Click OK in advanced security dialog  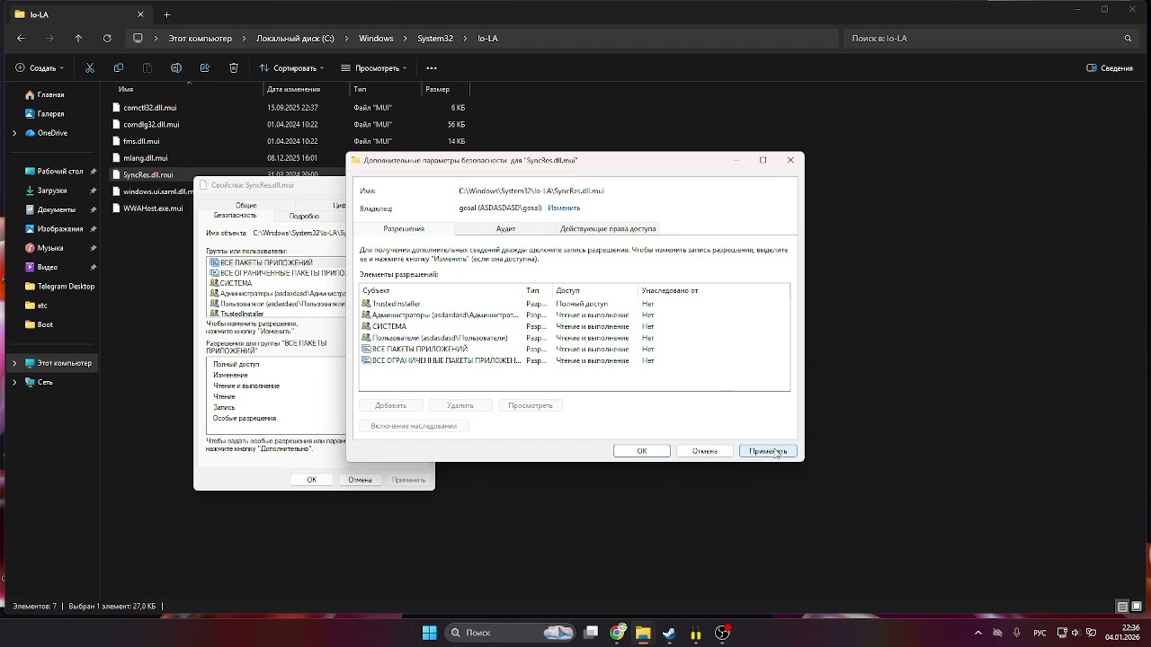pyautogui.click(x=642, y=451)
